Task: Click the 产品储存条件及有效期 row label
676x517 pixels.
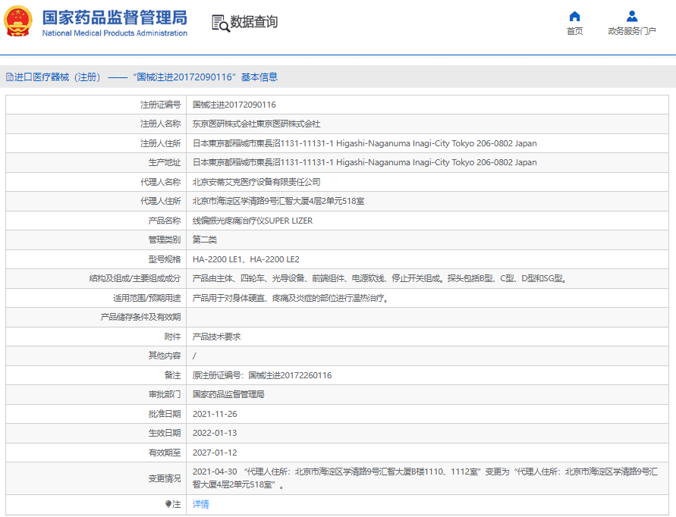Action: click(140, 317)
